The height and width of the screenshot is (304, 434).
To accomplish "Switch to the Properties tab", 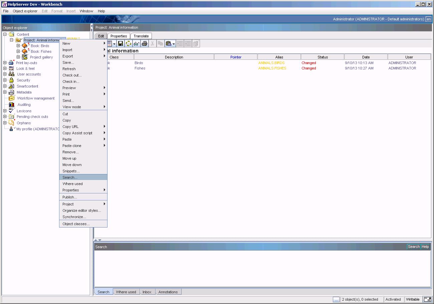I will [x=119, y=36].
